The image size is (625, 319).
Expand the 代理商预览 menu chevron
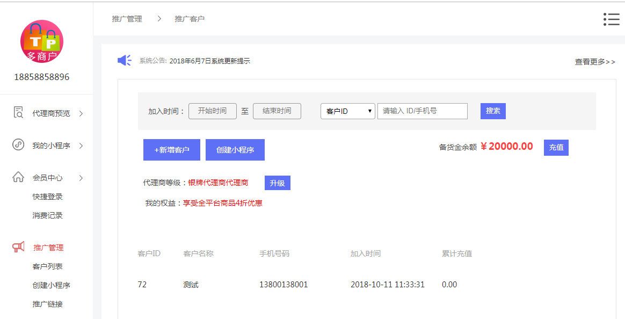click(81, 113)
